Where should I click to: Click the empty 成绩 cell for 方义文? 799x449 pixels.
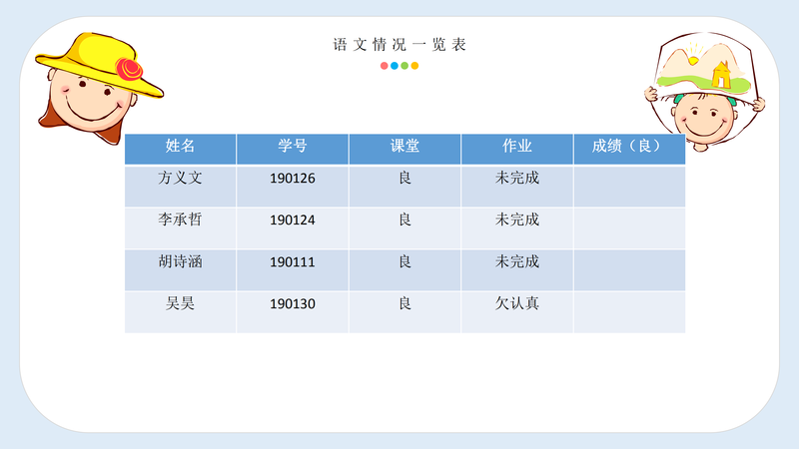click(630, 186)
